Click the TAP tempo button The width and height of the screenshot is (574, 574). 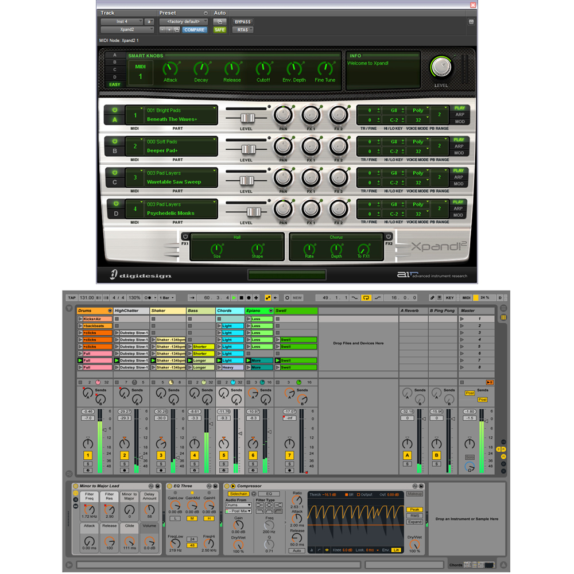coord(72,298)
